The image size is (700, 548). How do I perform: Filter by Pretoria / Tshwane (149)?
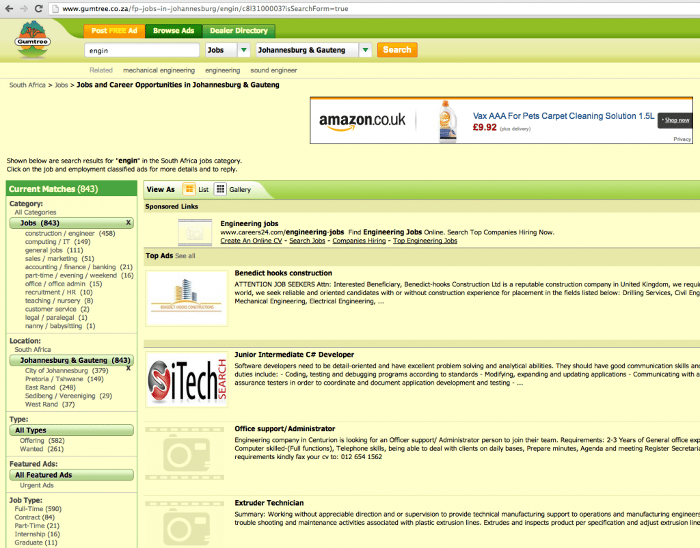(x=64, y=379)
